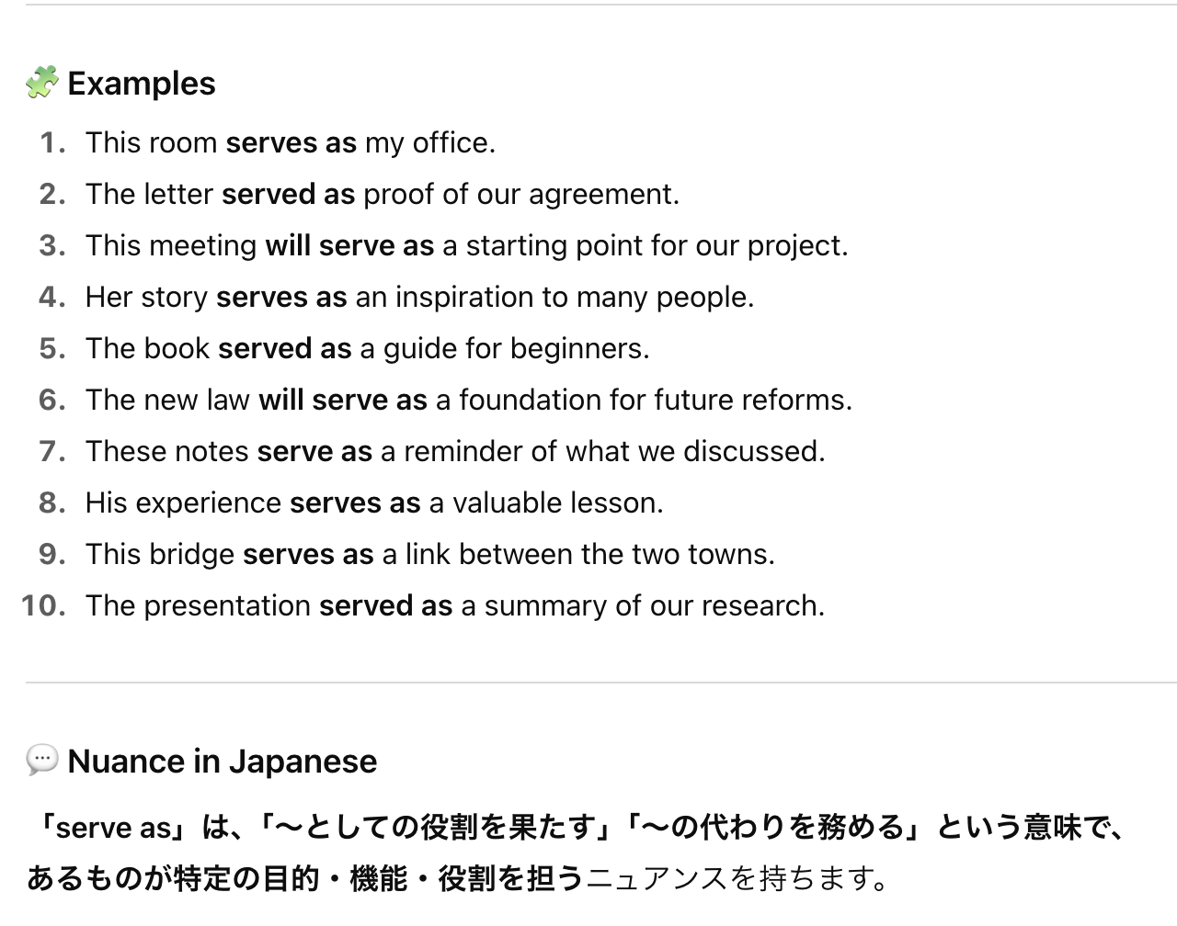
Task: Click the list number 5 marker
Action: tap(52, 349)
